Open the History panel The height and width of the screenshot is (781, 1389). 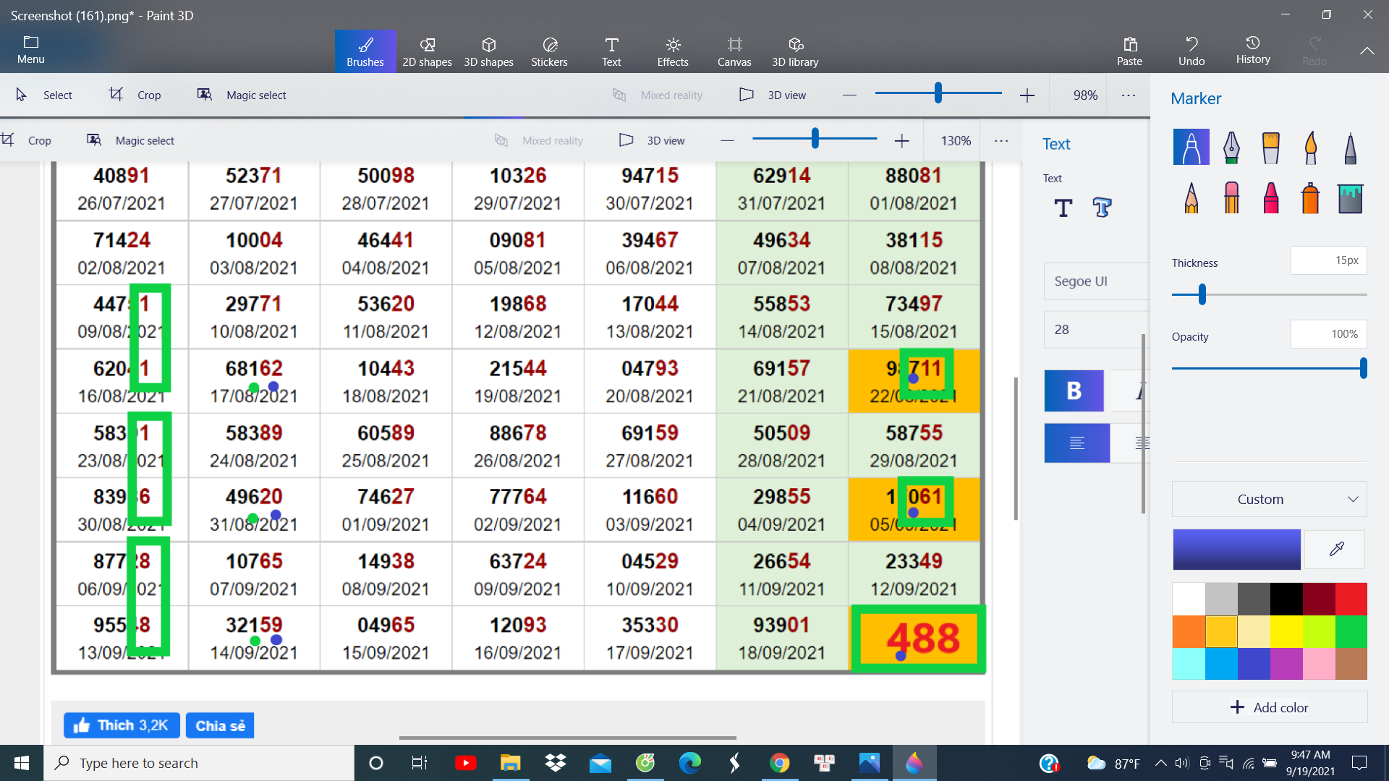tap(1253, 50)
